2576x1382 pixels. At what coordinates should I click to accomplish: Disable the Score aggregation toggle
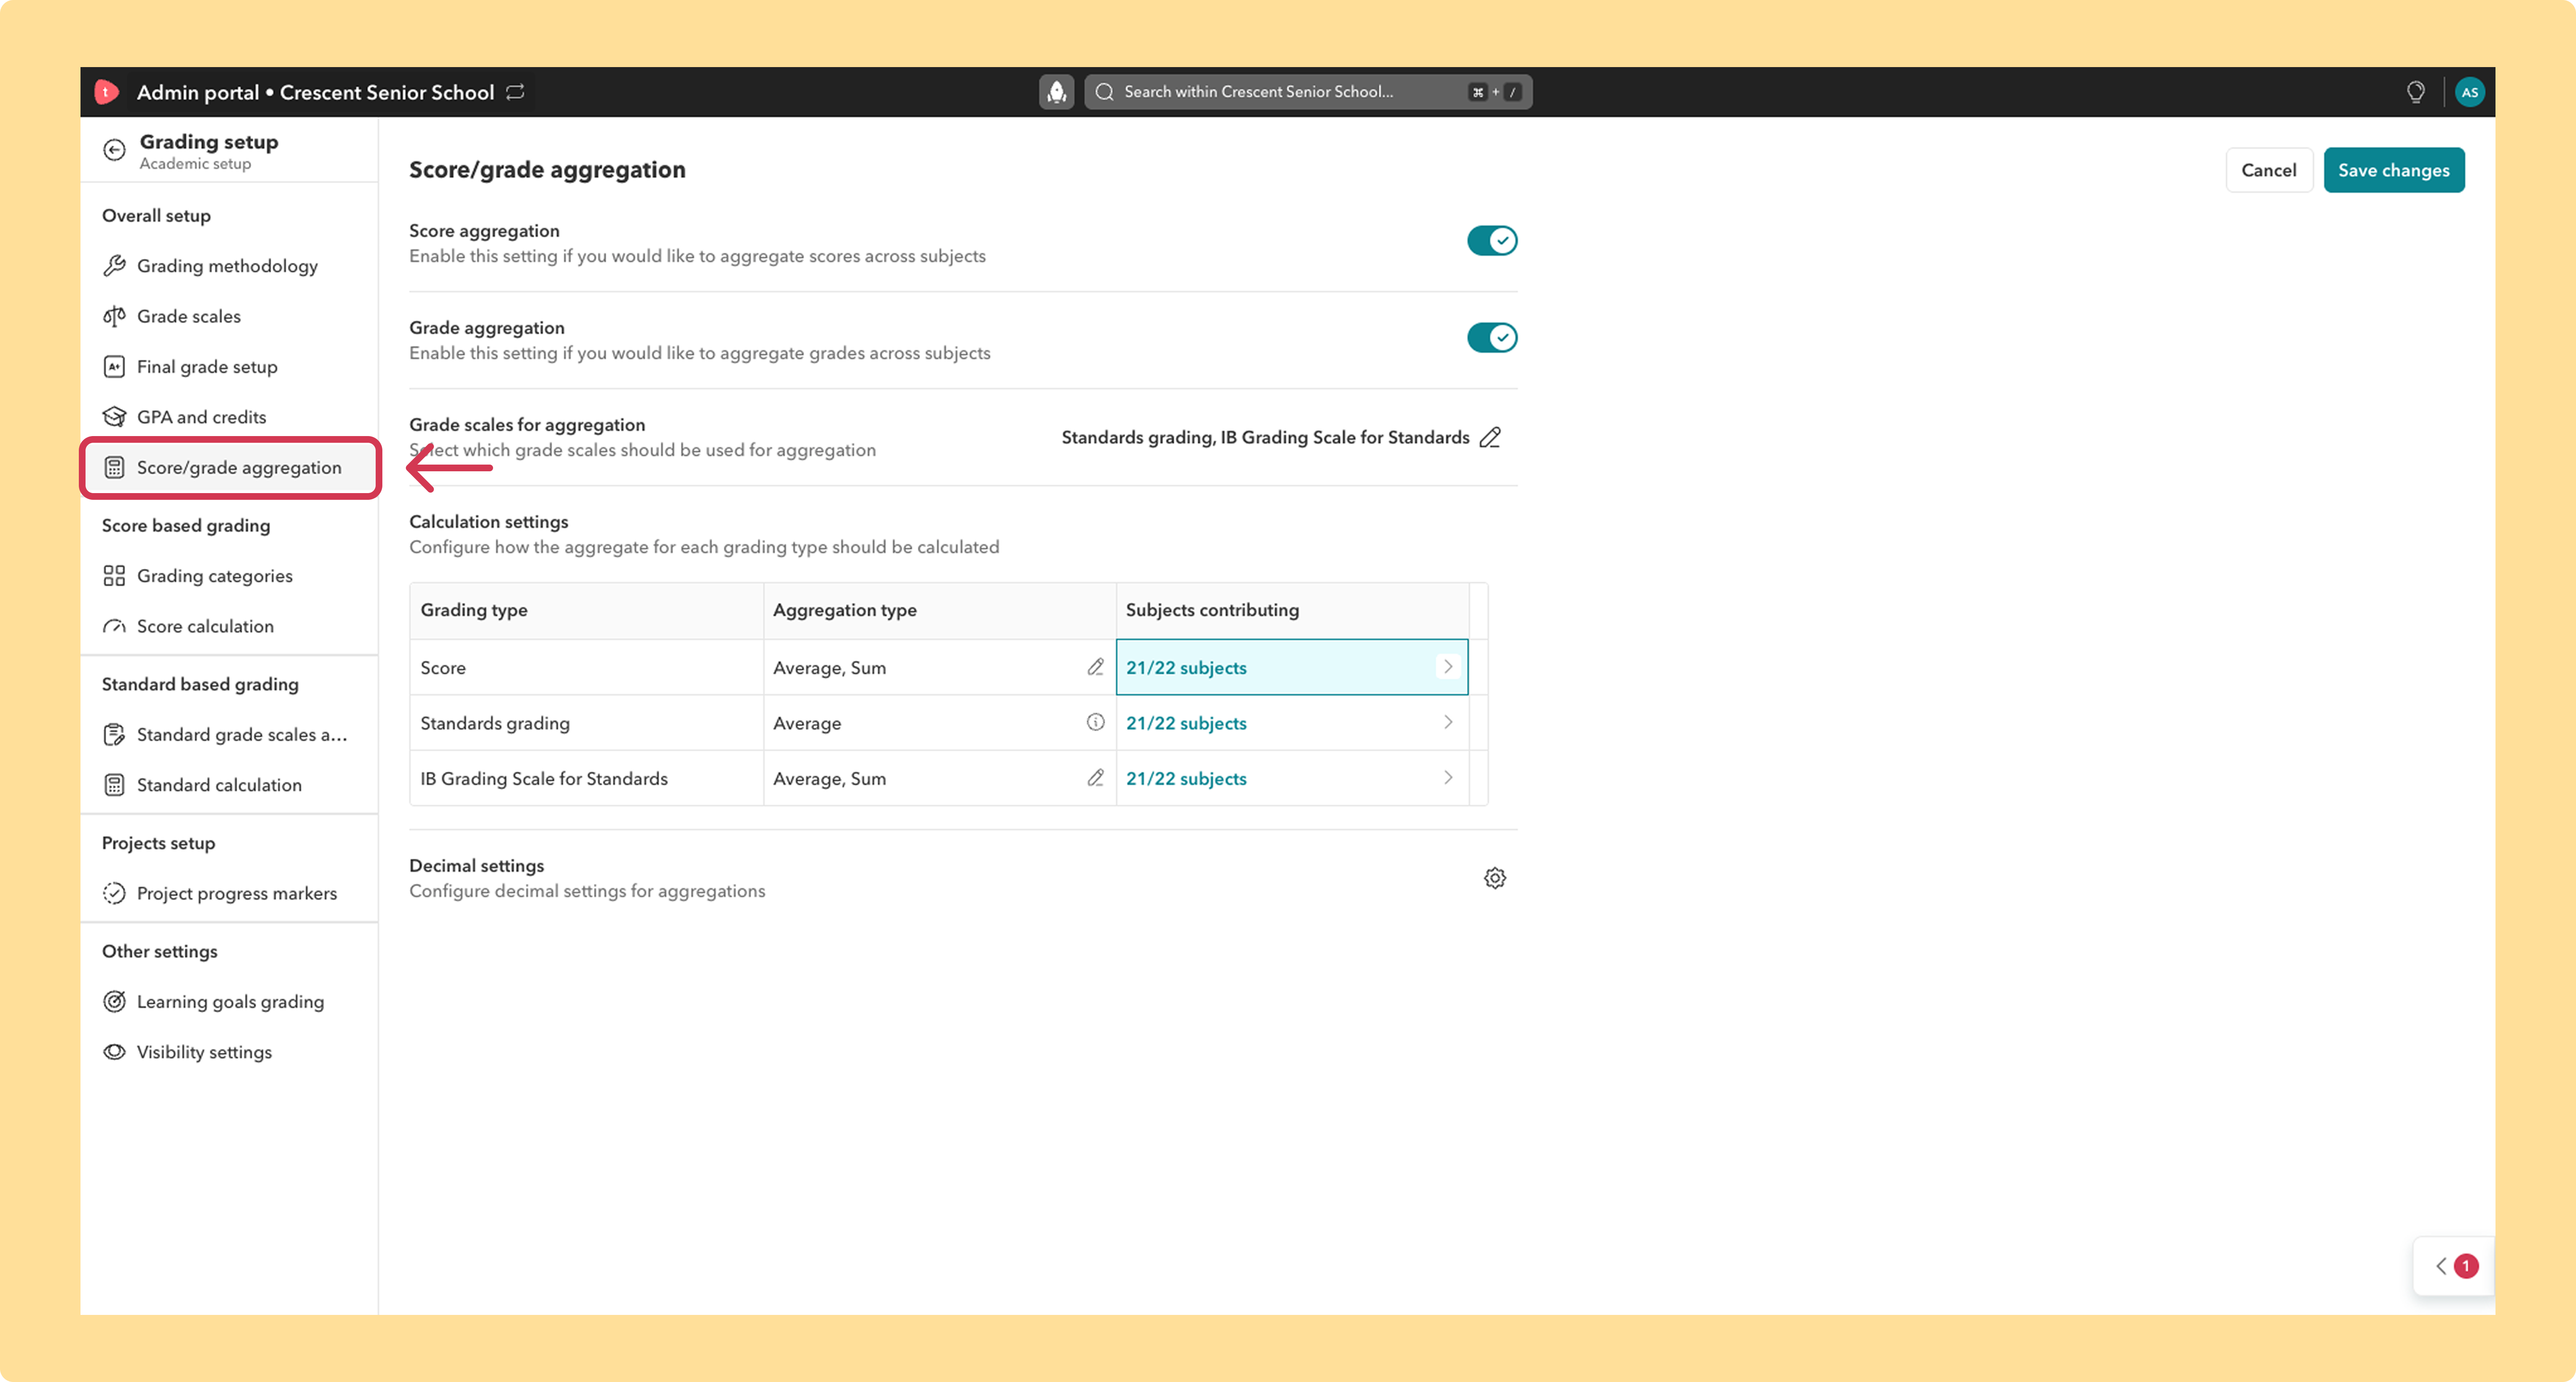pyautogui.click(x=1492, y=241)
